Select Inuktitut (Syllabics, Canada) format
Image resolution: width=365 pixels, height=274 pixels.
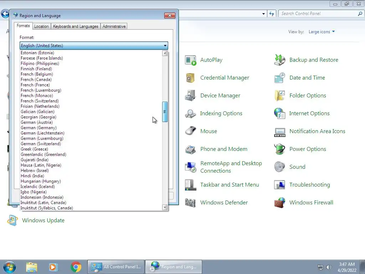point(91,208)
